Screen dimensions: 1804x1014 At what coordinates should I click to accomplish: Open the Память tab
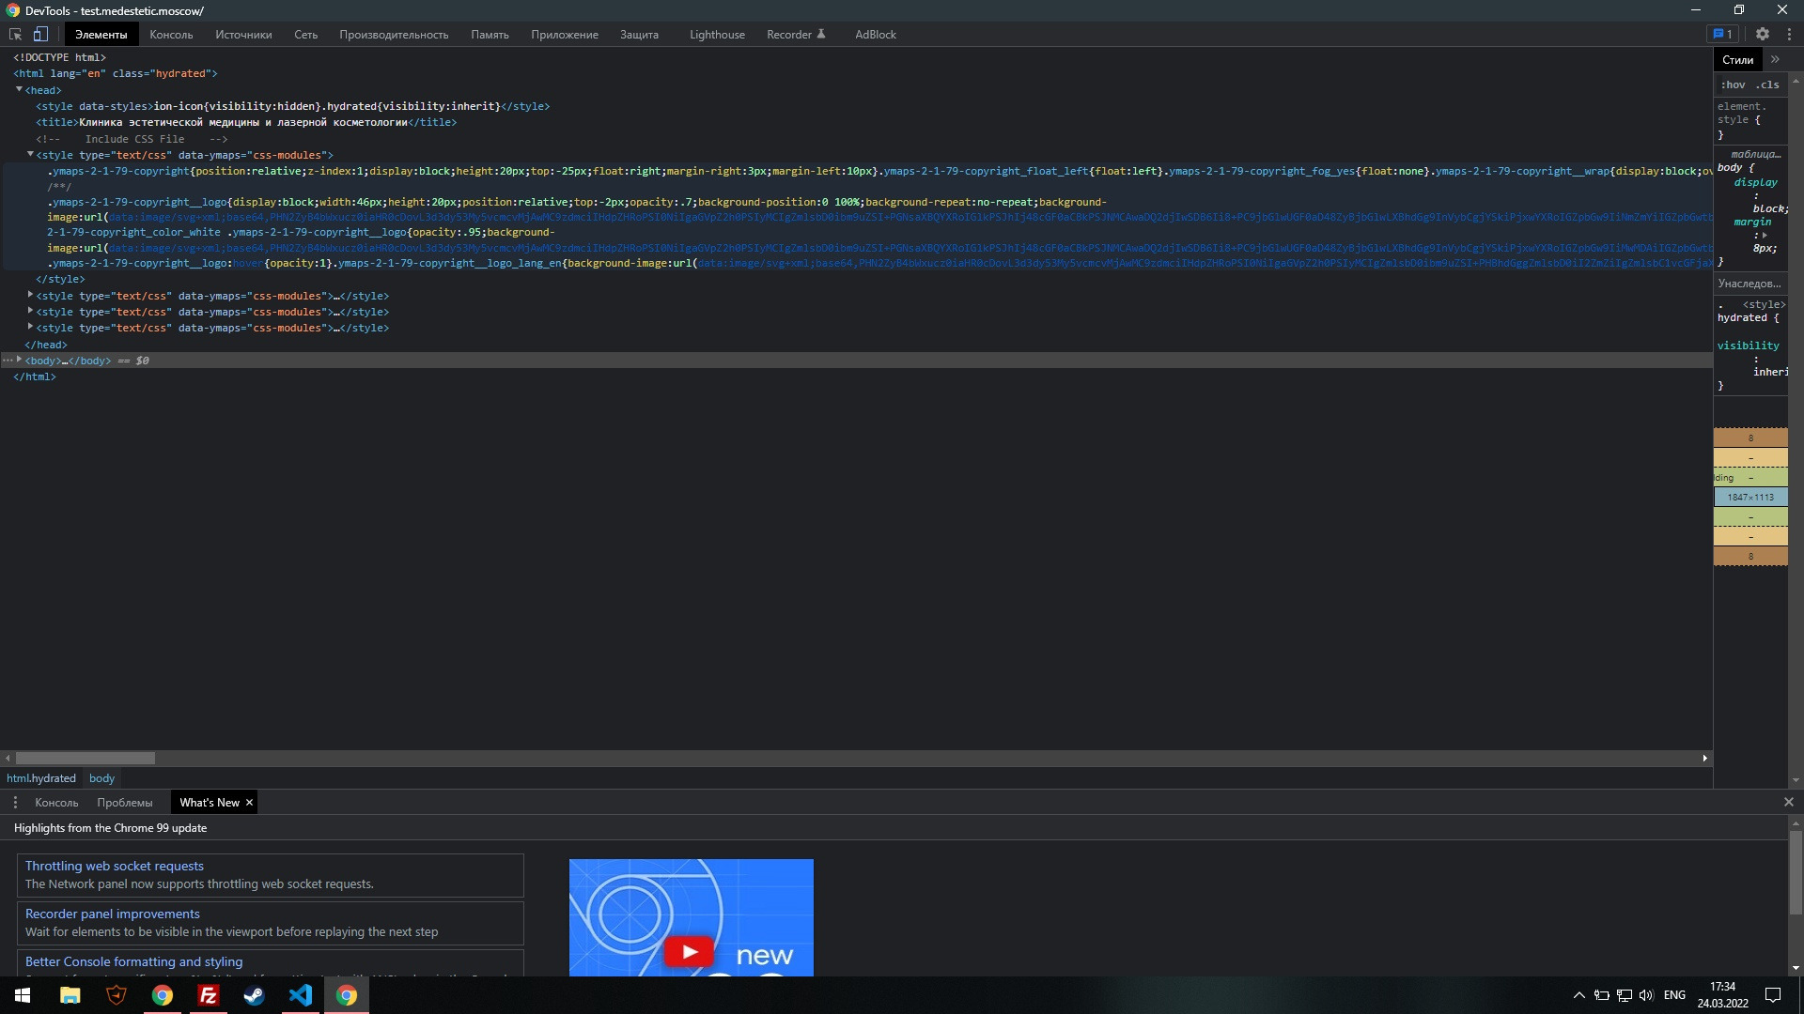[490, 35]
